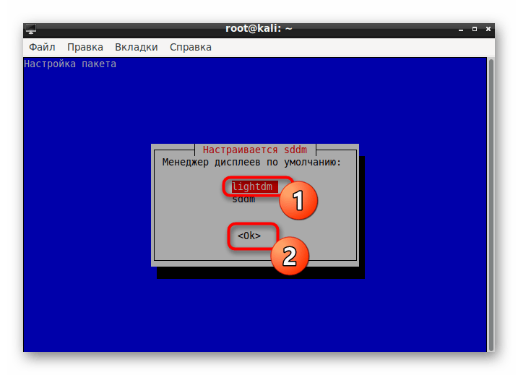The image size is (518, 375).
Task: Click the terminal icon in the title bar
Action: pos(31,29)
